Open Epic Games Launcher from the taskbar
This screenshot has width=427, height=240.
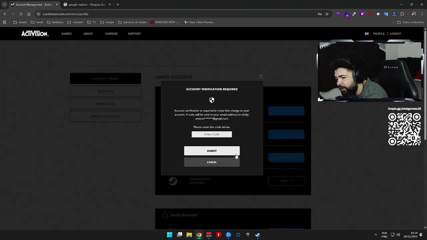point(248,235)
